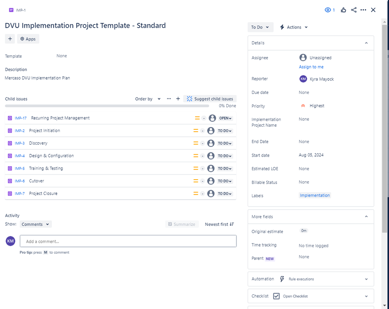Viewport: 389px width, 309px height.
Task: Click the issue title text
Action: point(85,26)
